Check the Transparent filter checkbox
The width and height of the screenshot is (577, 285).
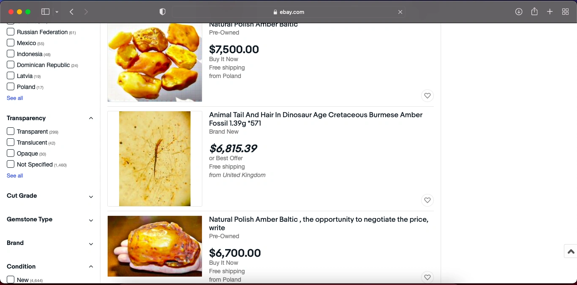coord(11,132)
